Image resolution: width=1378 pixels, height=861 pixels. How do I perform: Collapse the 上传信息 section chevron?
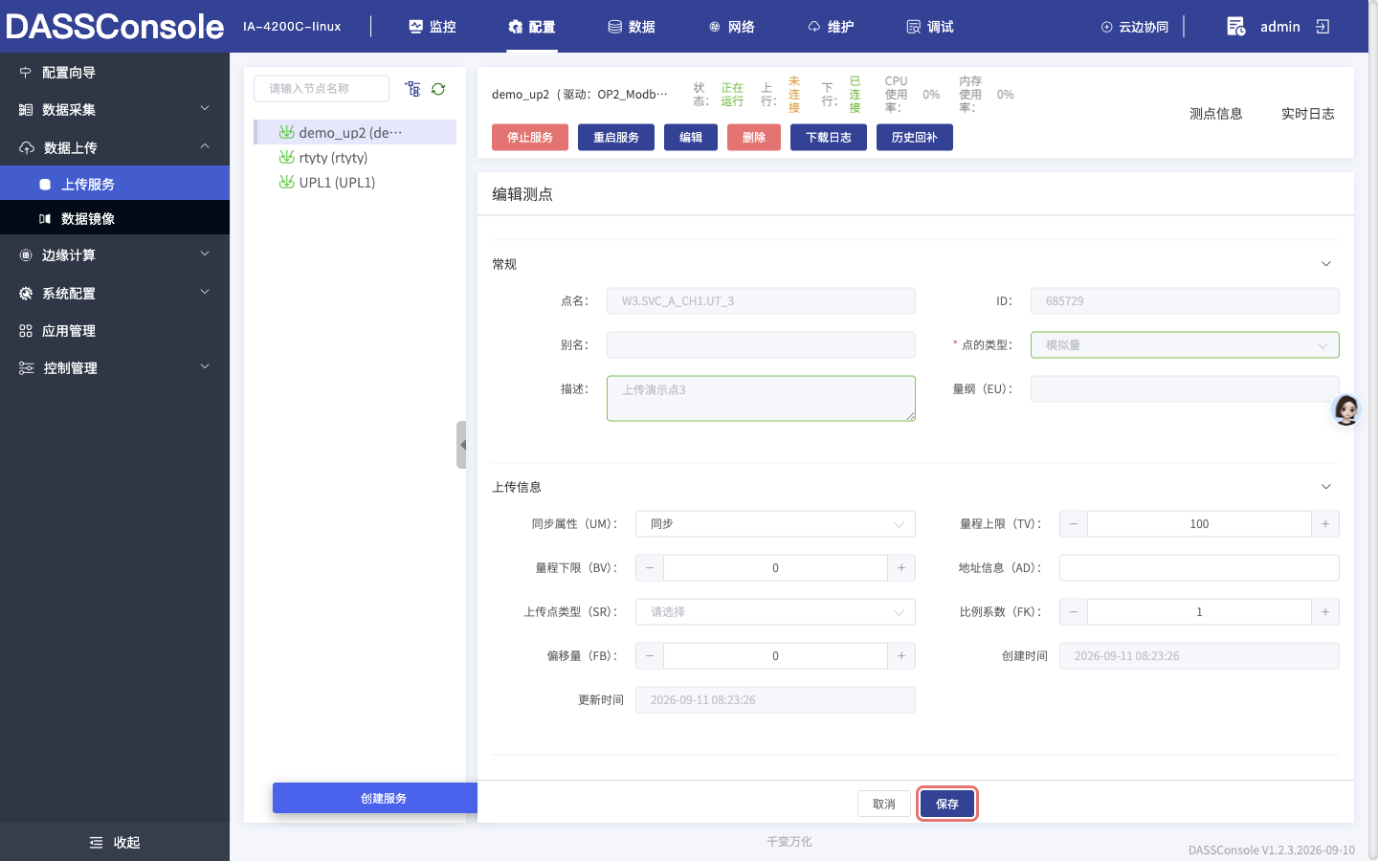[x=1326, y=487]
